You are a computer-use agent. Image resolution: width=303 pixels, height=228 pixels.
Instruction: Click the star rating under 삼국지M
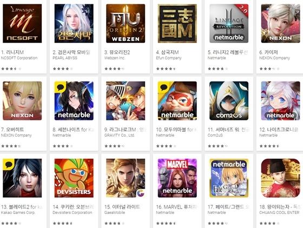click(x=166, y=69)
